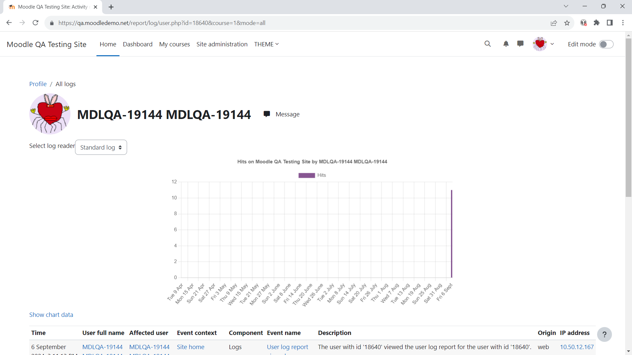Image resolution: width=632 pixels, height=355 pixels.
Task: Open the site search icon
Action: (x=487, y=44)
